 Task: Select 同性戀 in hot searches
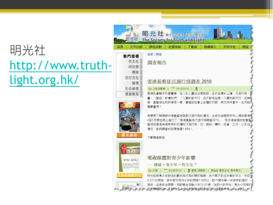pos(134,67)
